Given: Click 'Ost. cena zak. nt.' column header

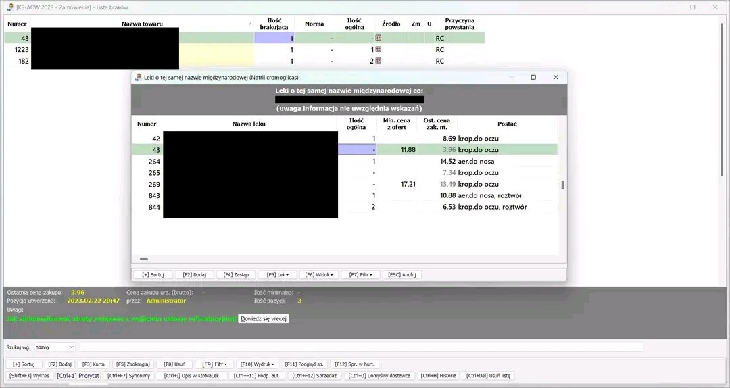Looking at the screenshot, I should (x=436, y=124).
